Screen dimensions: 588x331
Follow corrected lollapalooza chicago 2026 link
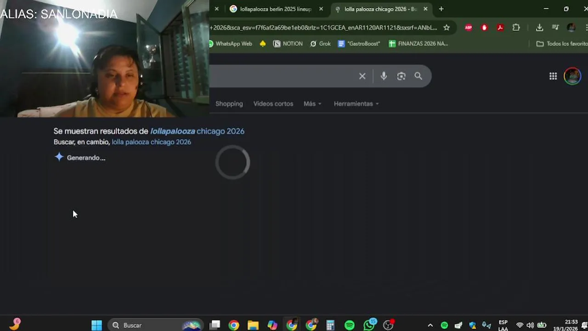tap(197, 131)
